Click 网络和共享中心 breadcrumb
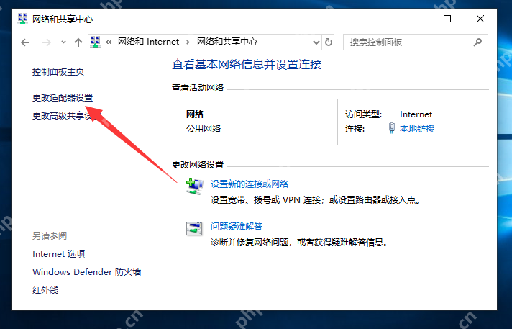The width and height of the screenshot is (512, 329). pos(227,42)
